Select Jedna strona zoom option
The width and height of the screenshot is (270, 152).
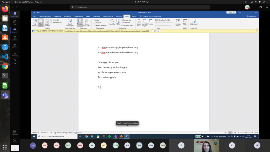126,20
